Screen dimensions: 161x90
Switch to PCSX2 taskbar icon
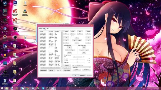point(54,88)
